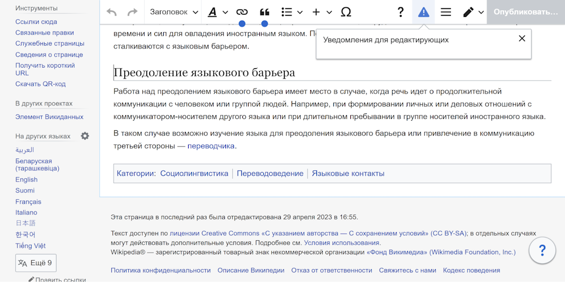Open Скачать QR-код in sidebar
Screen dimensions: 565x282
[40, 84]
